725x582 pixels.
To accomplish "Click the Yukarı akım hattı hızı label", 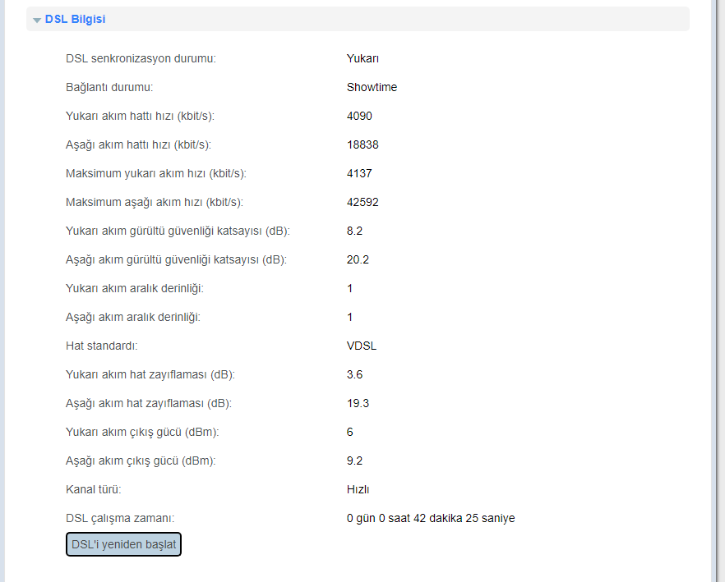I will click(140, 116).
